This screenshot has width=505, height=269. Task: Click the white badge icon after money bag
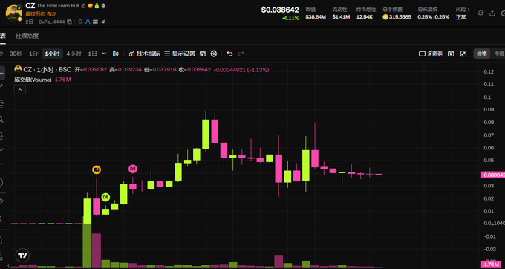coord(103,6)
